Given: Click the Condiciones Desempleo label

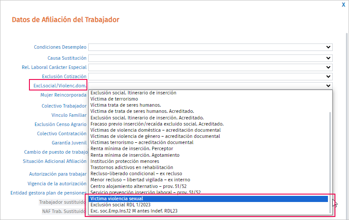Looking at the screenshot, I should pos(60,47).
